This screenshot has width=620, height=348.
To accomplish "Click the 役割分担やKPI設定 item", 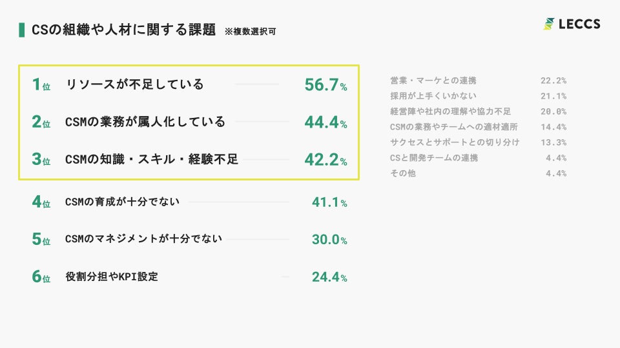I will pyautogui.click(x=112, y=277).
